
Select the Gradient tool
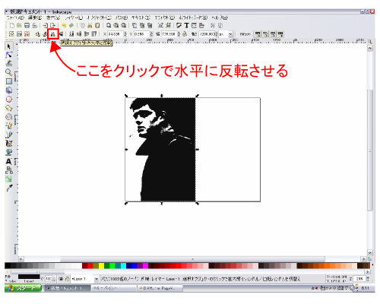9,179
